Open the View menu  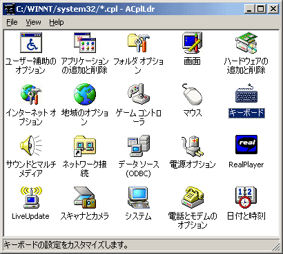click(33, 22)
